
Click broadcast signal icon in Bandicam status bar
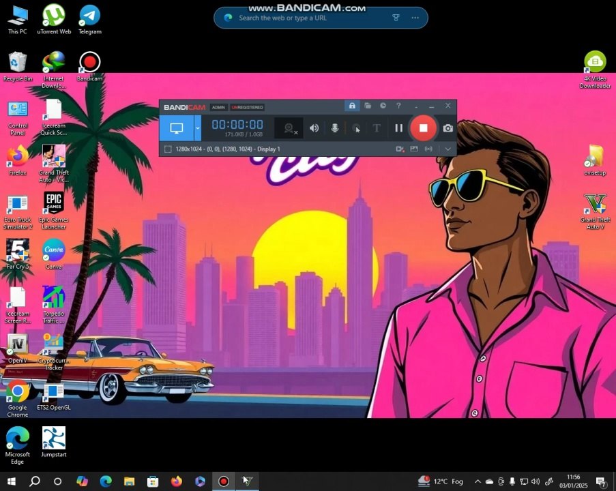pyautogui.click(x=428, y=149)
